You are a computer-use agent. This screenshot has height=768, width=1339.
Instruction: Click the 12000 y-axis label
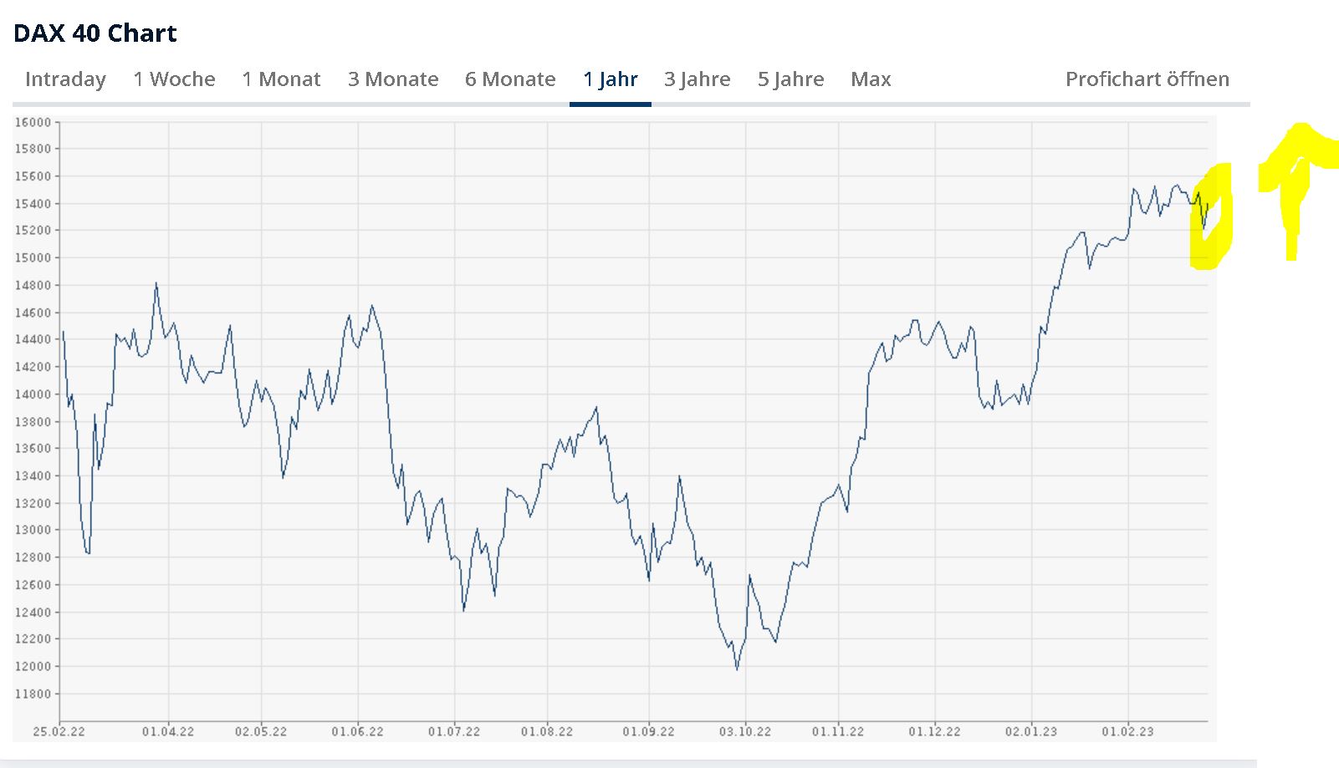pos(33,666)
